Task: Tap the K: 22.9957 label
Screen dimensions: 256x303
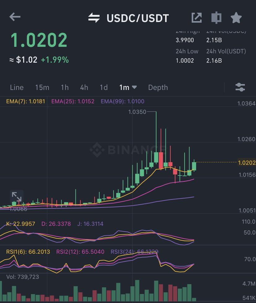Action: 21,224
